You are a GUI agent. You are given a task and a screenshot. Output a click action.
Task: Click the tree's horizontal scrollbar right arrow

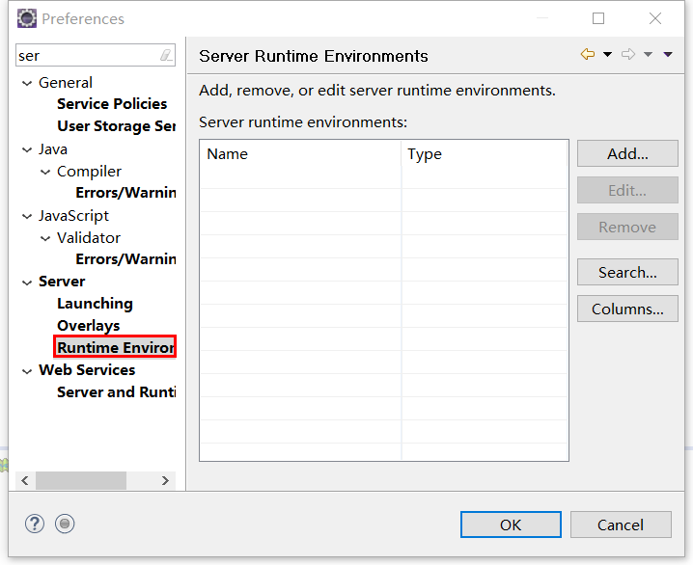pyautogui.click(x=165, y=480)
